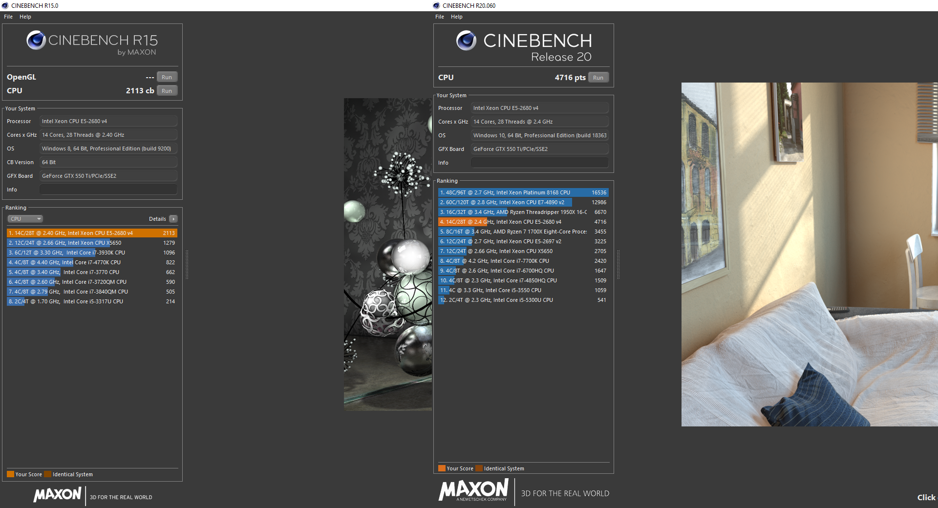Open the Help menu in Cinebench R15
This screenshot has width=938, height=508.
[x=25, y=17]
